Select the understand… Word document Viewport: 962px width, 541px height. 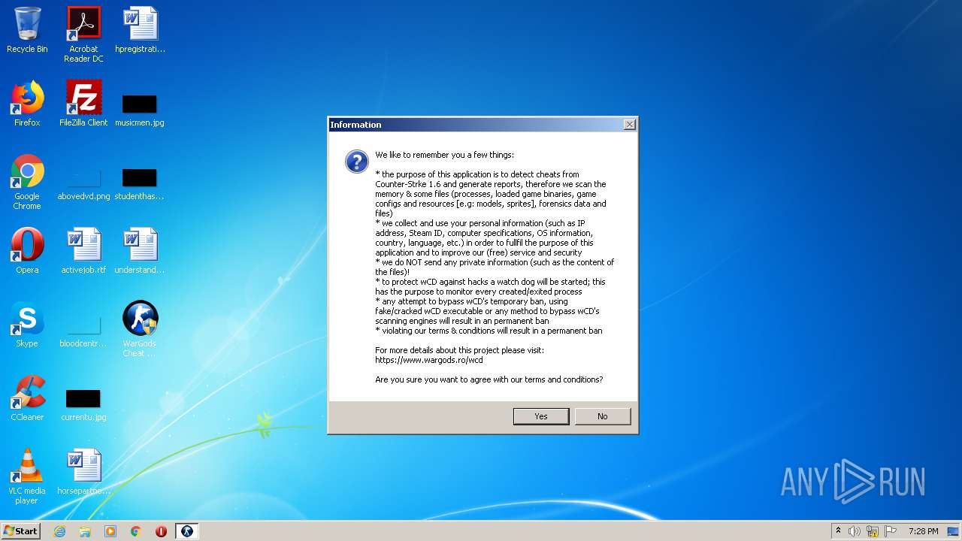140,251
